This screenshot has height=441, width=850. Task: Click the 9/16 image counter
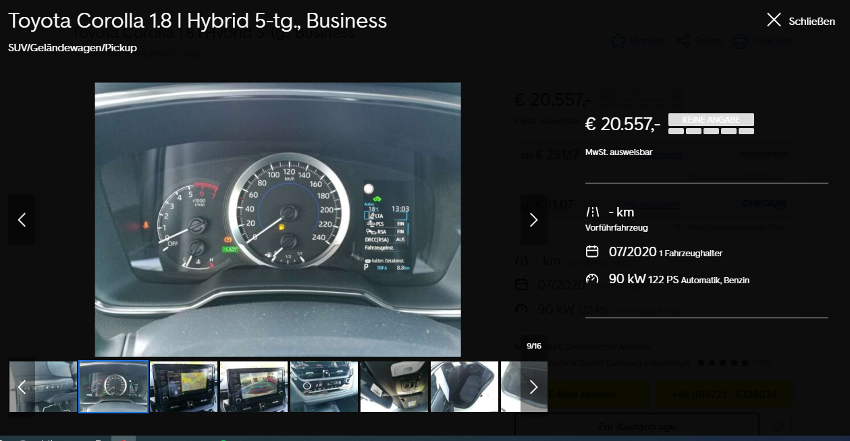(x=534, y=346)
